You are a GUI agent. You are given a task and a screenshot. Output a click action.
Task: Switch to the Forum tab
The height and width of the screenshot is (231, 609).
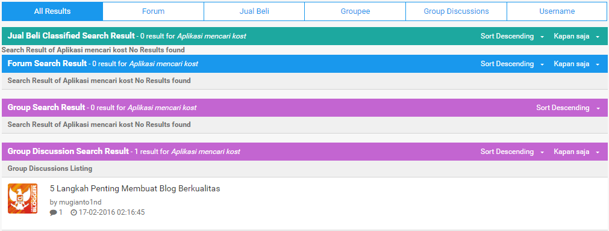tap(153, 11)
